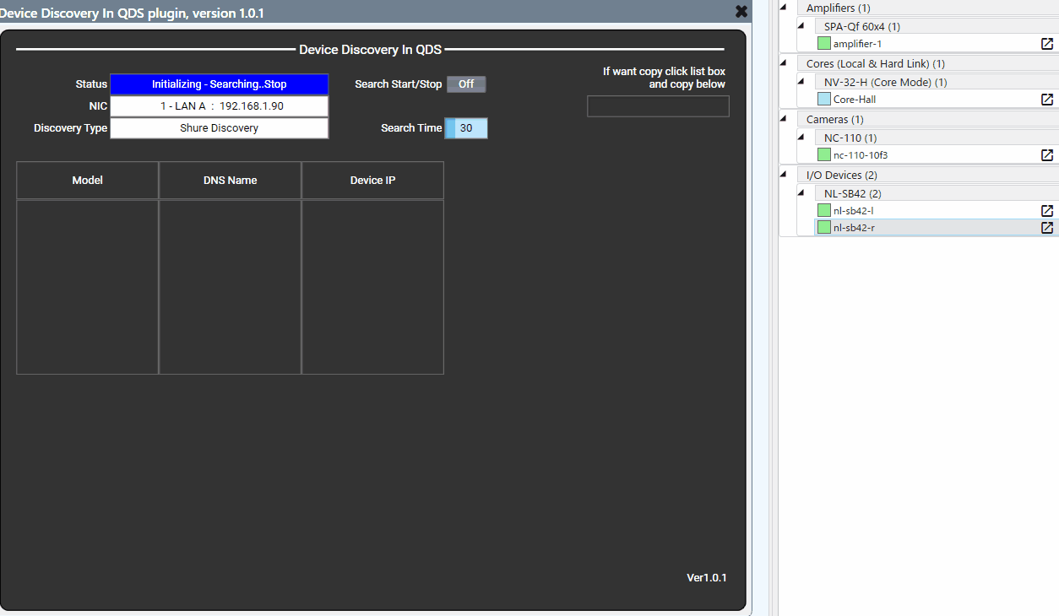Open nl-sb42-r external link icon
The height and width of the screenshot is (616, 1059).
point(1046,228)
